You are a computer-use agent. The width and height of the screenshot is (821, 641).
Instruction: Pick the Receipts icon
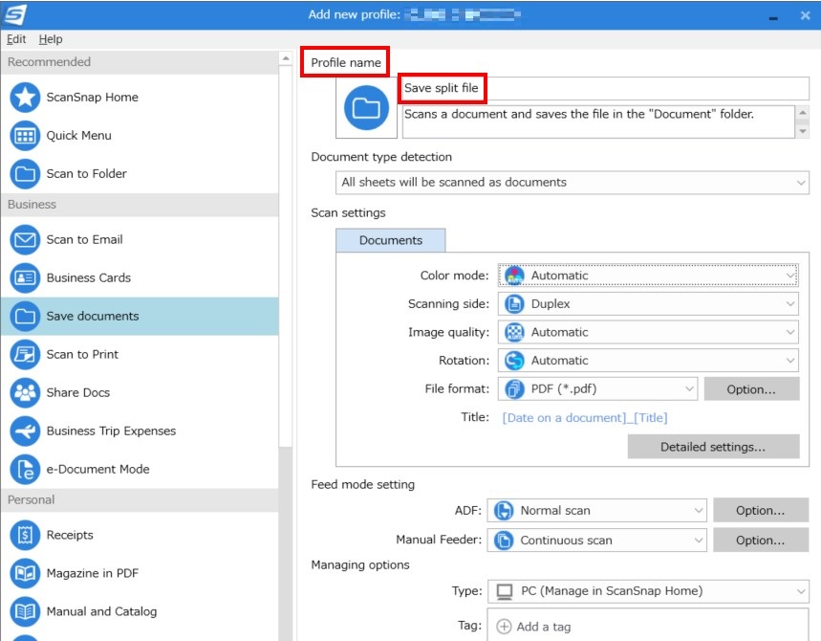(x=25, y=535)
